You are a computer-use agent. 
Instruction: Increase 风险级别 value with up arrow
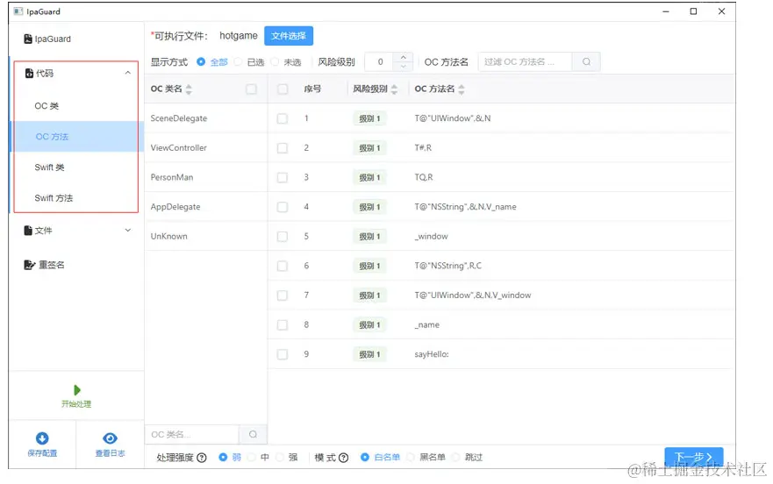tap(404, 57)
